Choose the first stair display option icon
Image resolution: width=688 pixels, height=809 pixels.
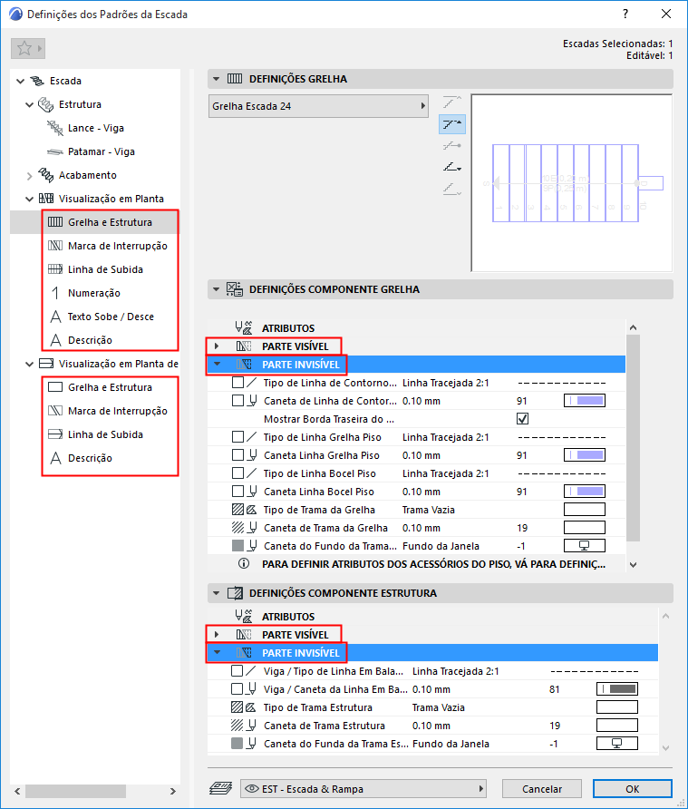451,102
